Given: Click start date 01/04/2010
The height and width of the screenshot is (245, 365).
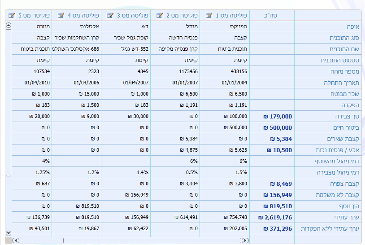Looking at the screenshot, I should [x=37, y=83].
